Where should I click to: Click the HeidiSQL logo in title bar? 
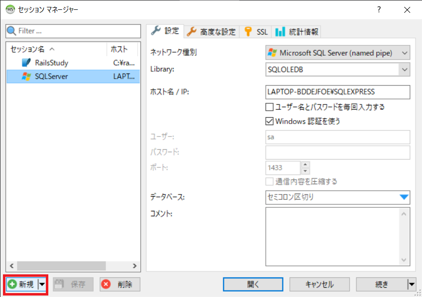click(10, 9)
